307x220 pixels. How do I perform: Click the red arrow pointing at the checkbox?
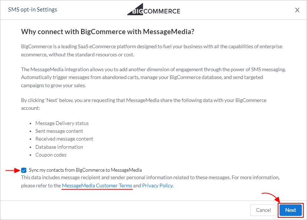(x=13, y=170)
